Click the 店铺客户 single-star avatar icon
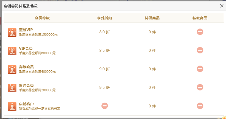The image size is (226, 119). 12,106
